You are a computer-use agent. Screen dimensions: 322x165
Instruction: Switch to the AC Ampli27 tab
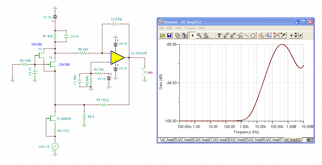tap(205, 140)
